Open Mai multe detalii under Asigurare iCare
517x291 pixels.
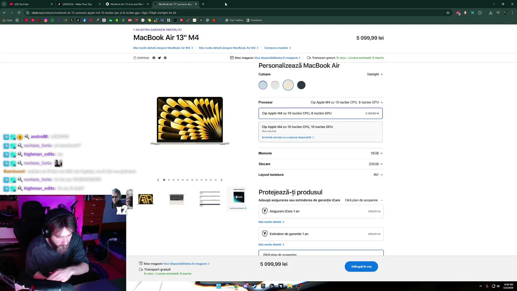click(x=271, y=222)
